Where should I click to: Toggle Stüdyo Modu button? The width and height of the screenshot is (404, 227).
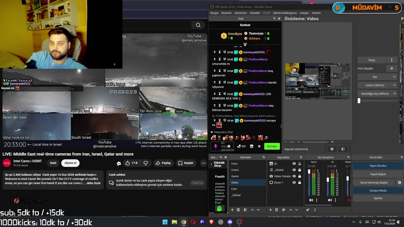tap(378, 190)
